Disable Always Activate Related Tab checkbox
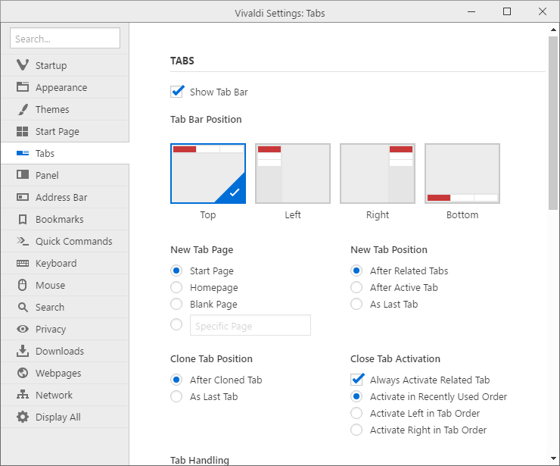Screen dimensions: 560x466 (x=357, y=380)
